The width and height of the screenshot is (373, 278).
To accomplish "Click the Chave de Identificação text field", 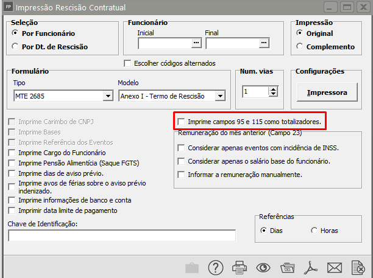I will point(122,235).
